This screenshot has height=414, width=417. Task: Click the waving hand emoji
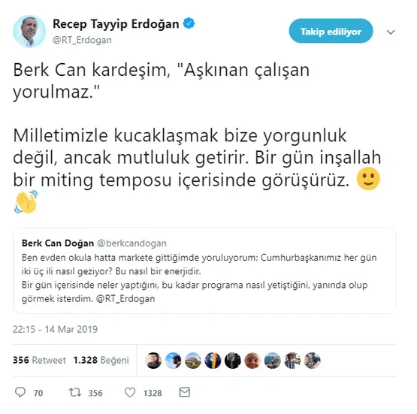click(x=26, y=201)
